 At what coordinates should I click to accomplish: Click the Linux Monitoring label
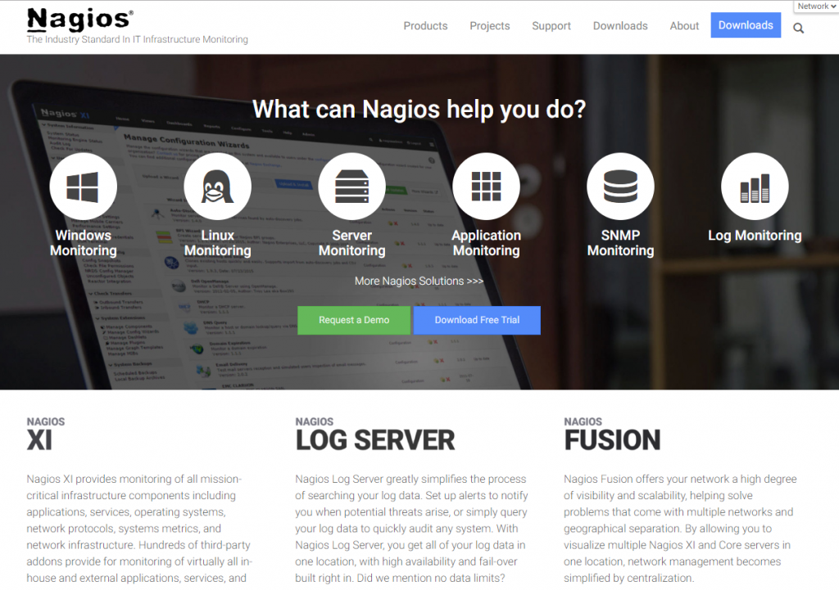pyautogui.click(x=217, y=243)
